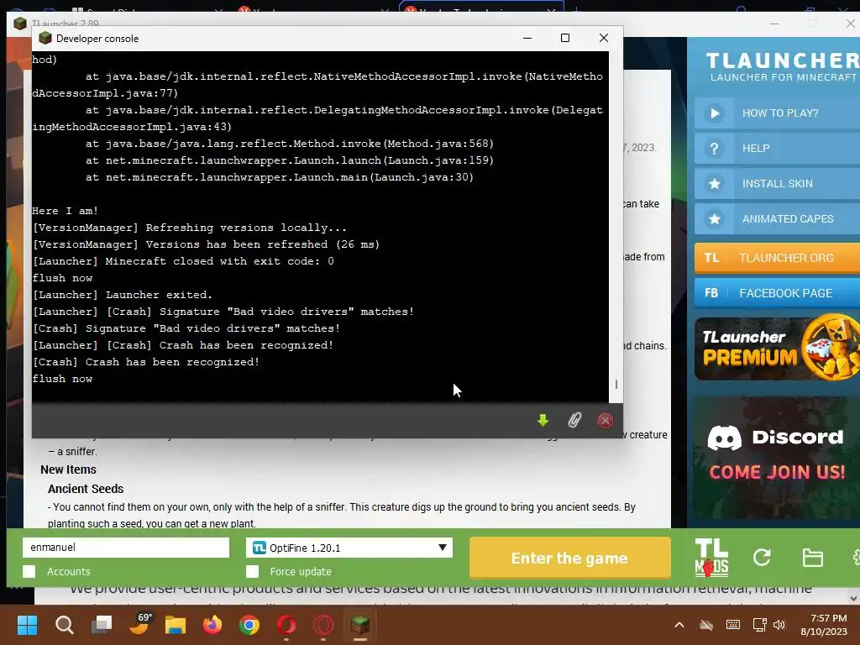Open taskbar Search magnifier
Image resolution: width=860 pixels, height=645 pixels.
click(x=64, y=625)
